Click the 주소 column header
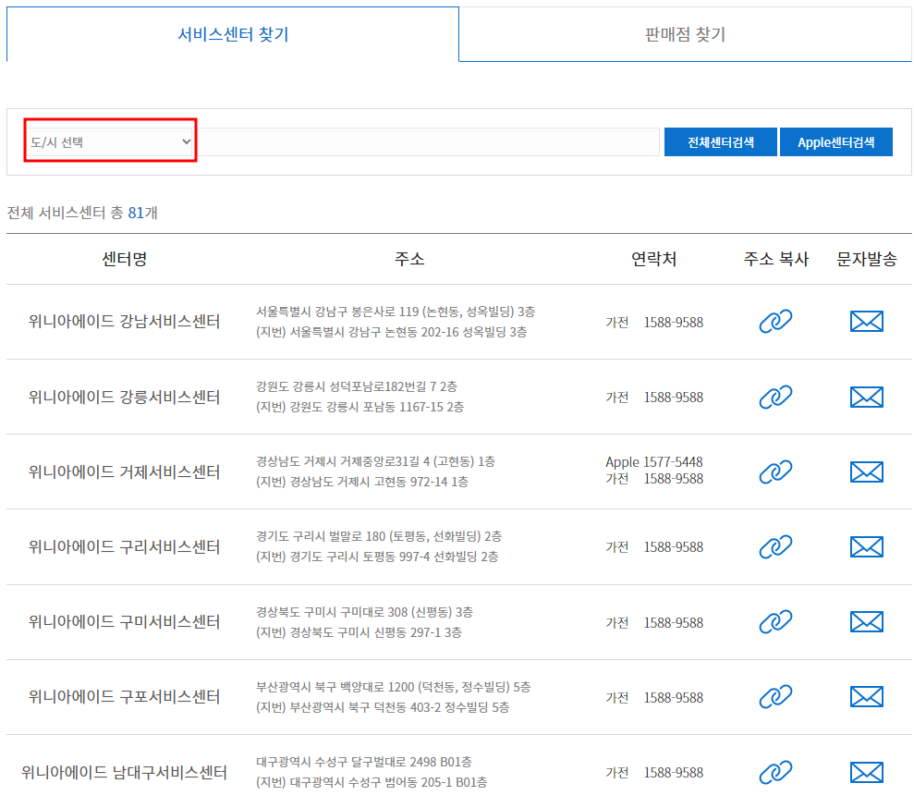This screenshot has width=914, height=808. tap(409, 259)
